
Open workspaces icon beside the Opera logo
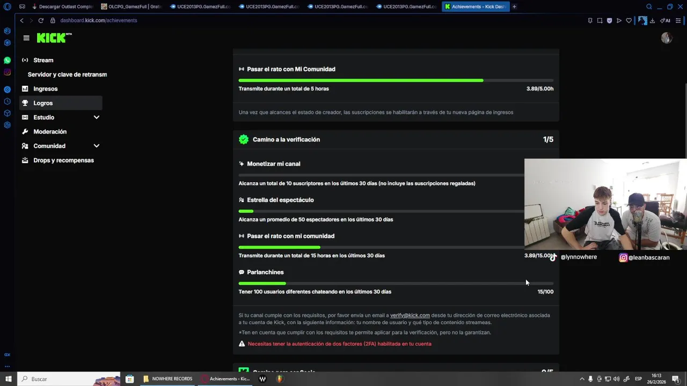point(22,6)
